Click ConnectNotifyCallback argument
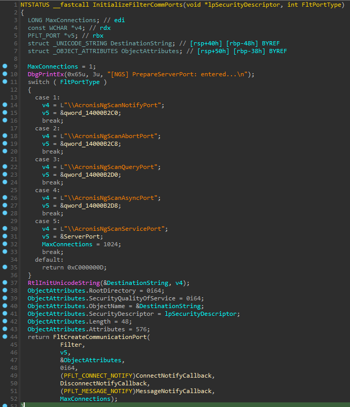This screenshot has width=350, height=407. (173, 376)
